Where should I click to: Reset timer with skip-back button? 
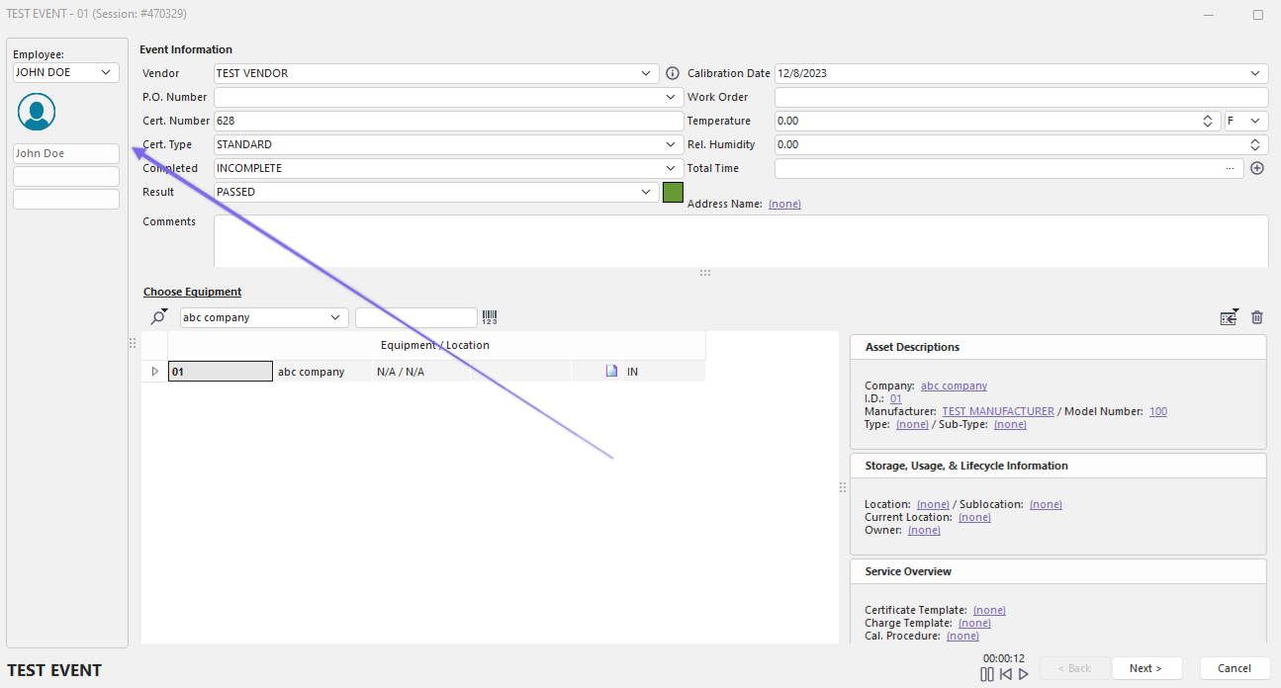click(1005, 674)
